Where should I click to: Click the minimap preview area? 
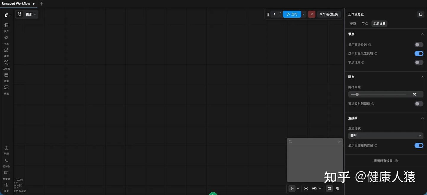pyautogui.click(x=315, y=163)
